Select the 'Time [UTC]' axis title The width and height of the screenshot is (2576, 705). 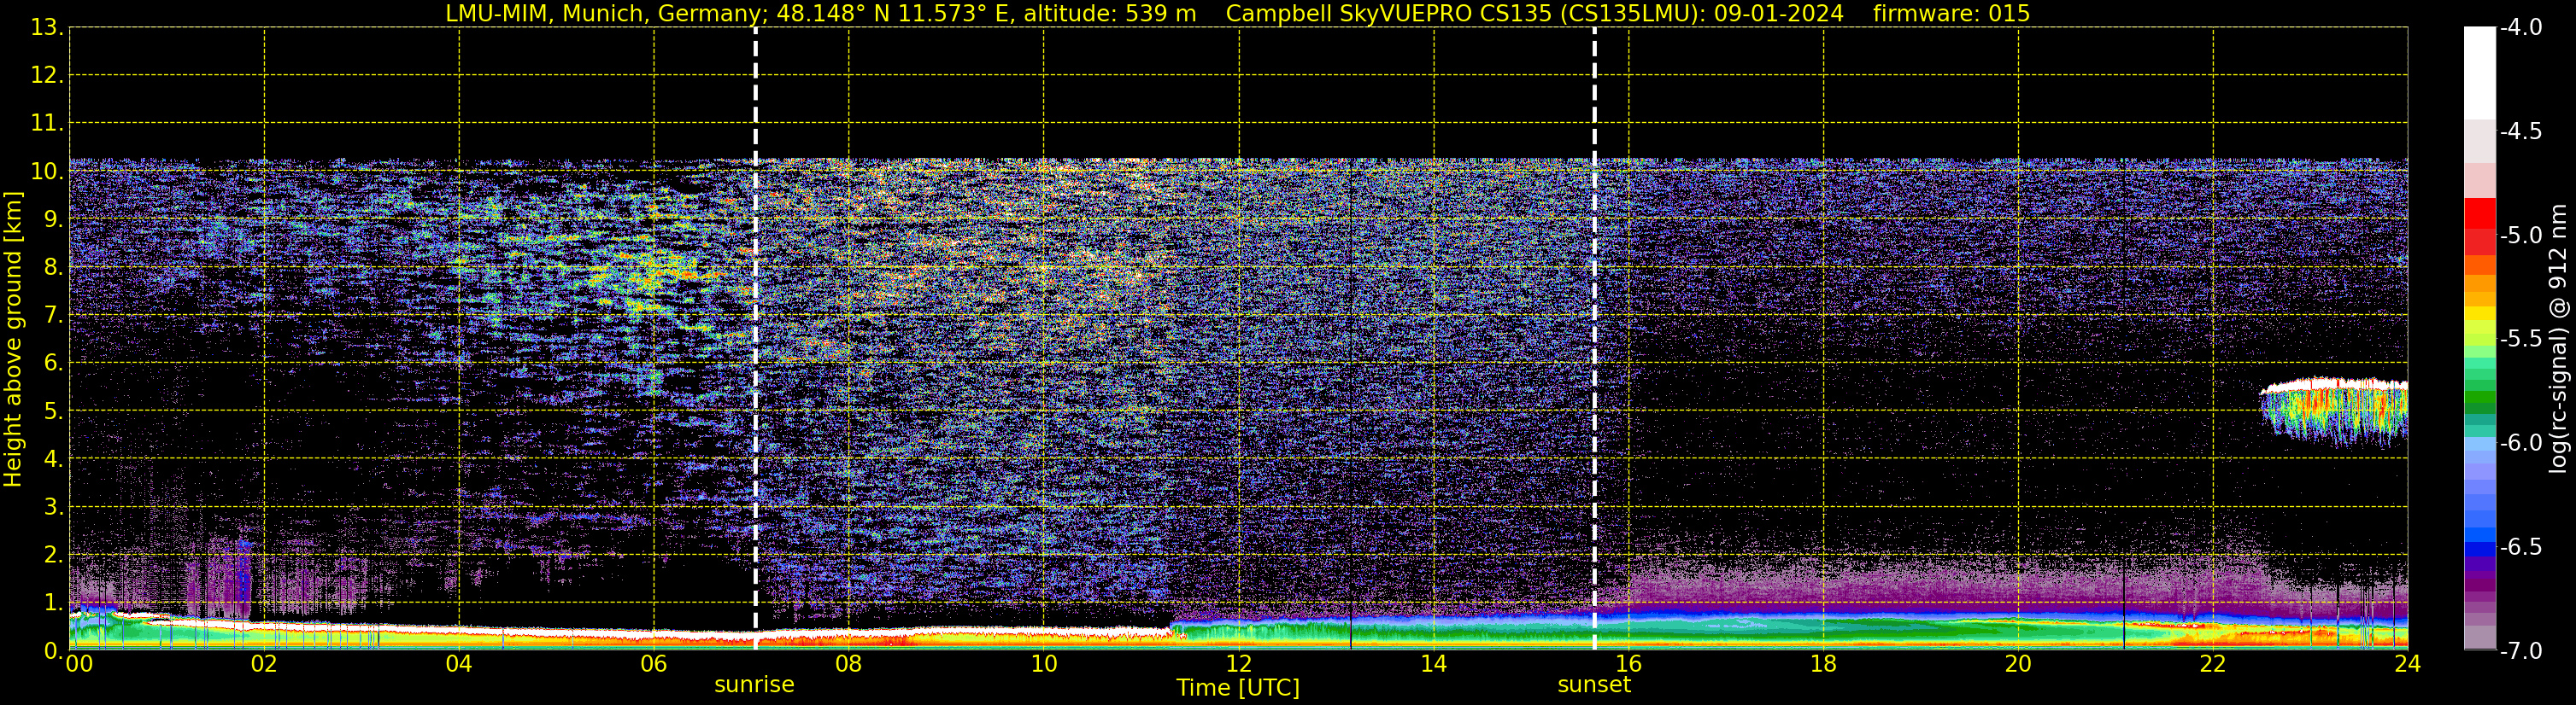1238,688
